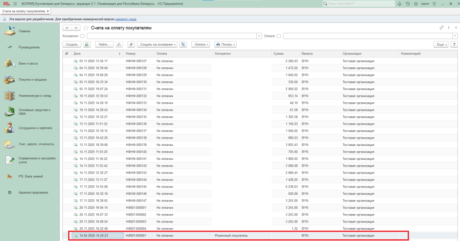Click the paperclip attached files button
This screenshot has height=241, width=460.
tap(131, 44)
